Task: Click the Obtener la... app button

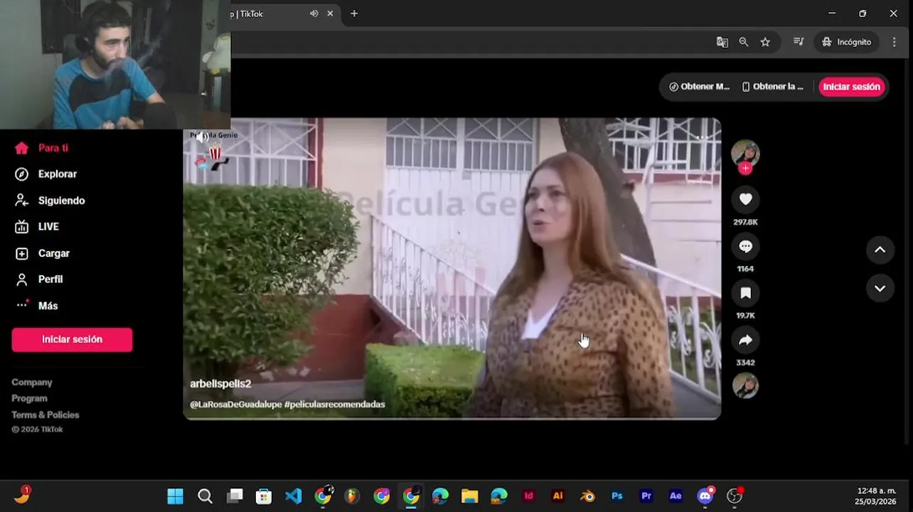Action: 773,87
